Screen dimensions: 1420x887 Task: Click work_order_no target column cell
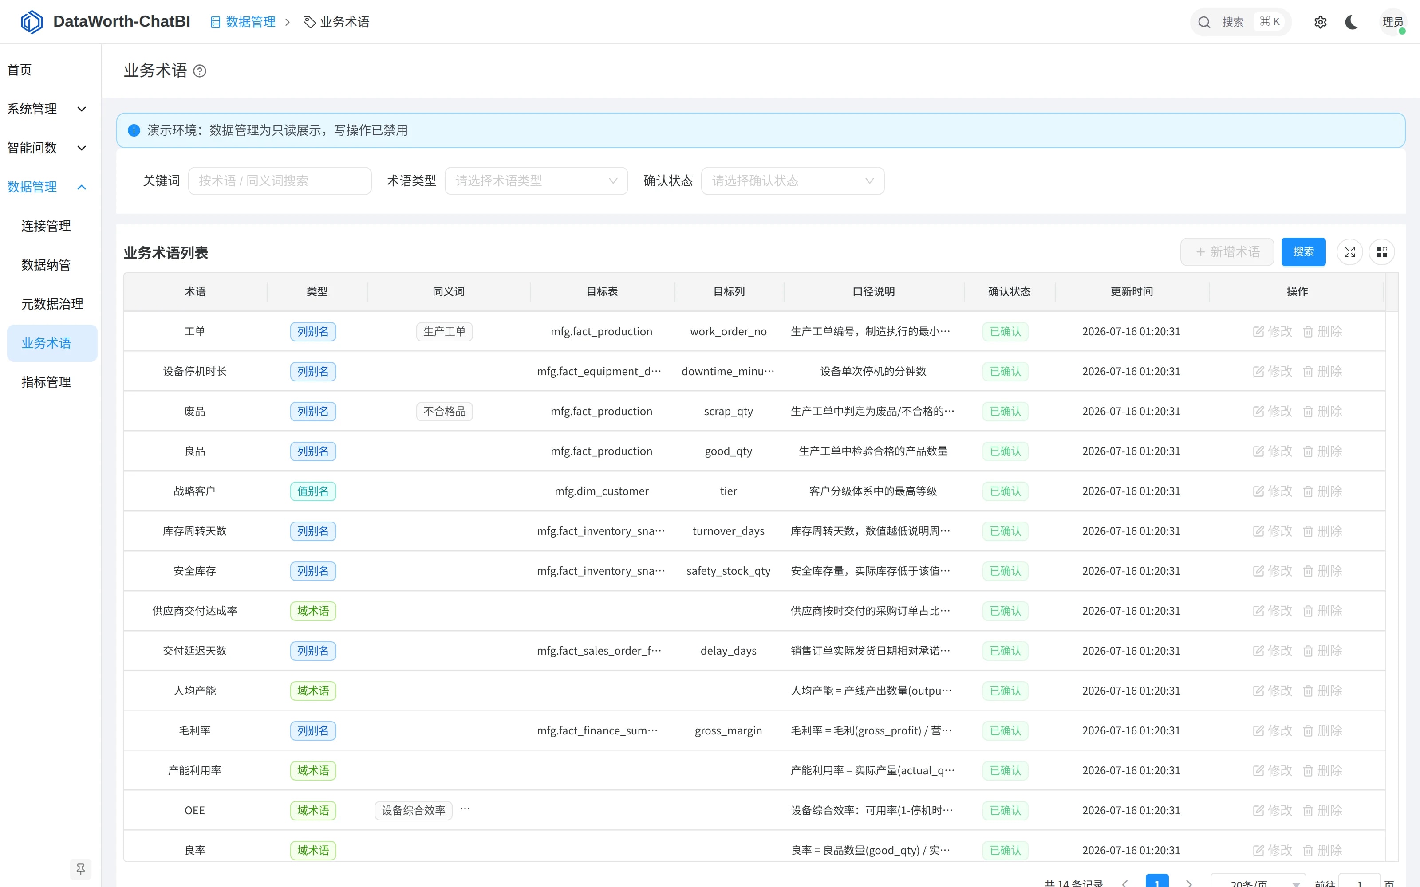coord(728,331)
